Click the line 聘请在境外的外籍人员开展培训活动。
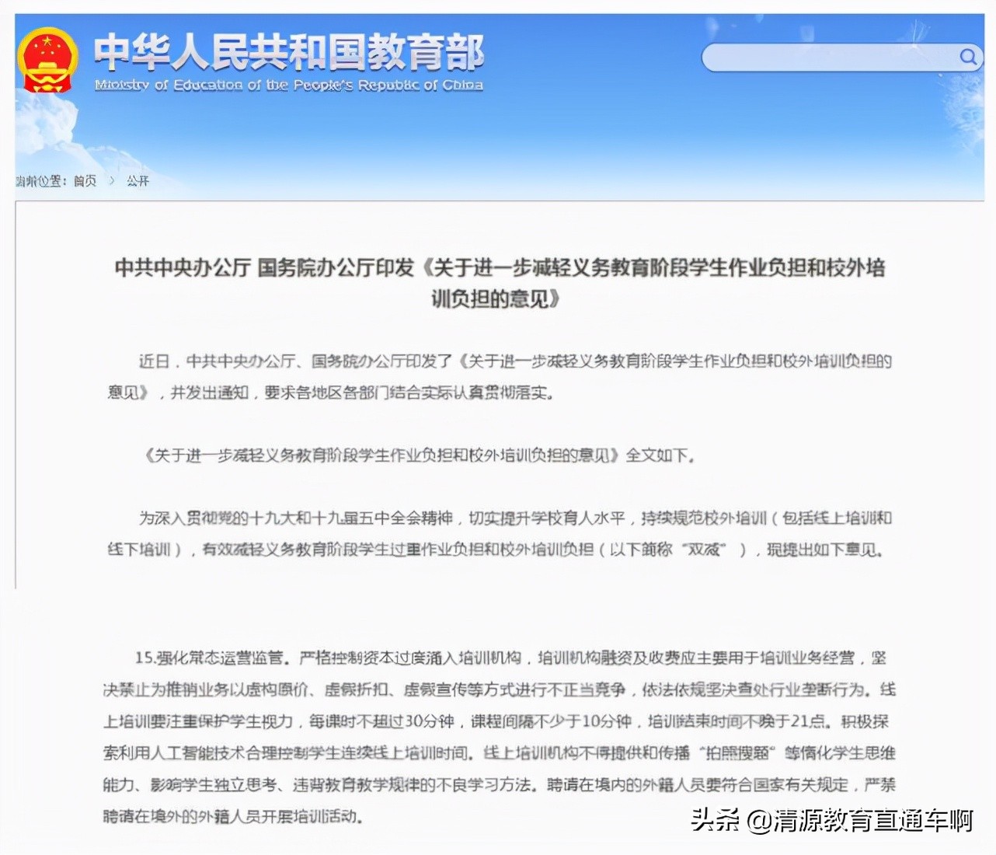The image size is (996, 855). 233,817
